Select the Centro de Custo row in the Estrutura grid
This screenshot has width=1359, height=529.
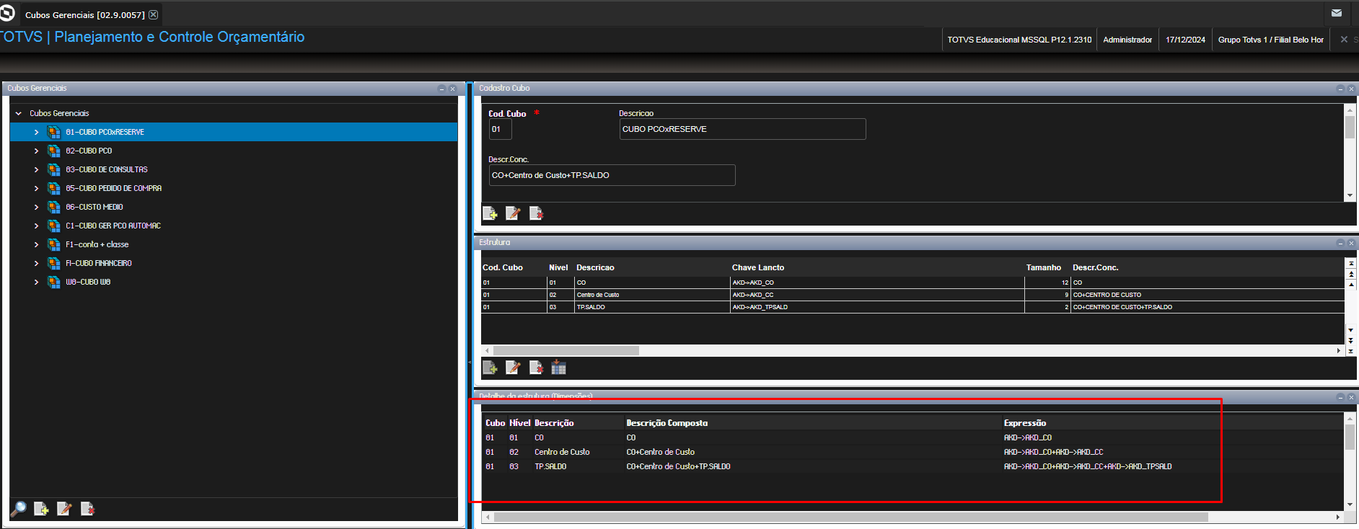pos(912,295)
